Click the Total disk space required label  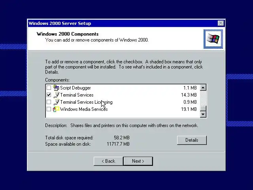(69, 138)
